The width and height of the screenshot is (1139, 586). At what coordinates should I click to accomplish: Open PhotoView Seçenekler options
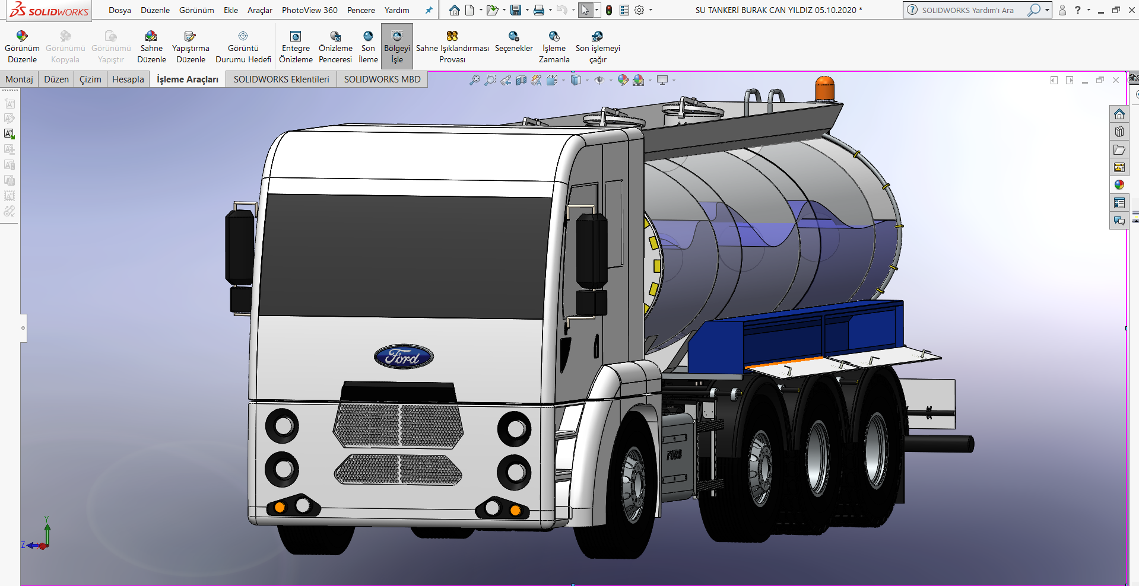(x=514, y=42)
